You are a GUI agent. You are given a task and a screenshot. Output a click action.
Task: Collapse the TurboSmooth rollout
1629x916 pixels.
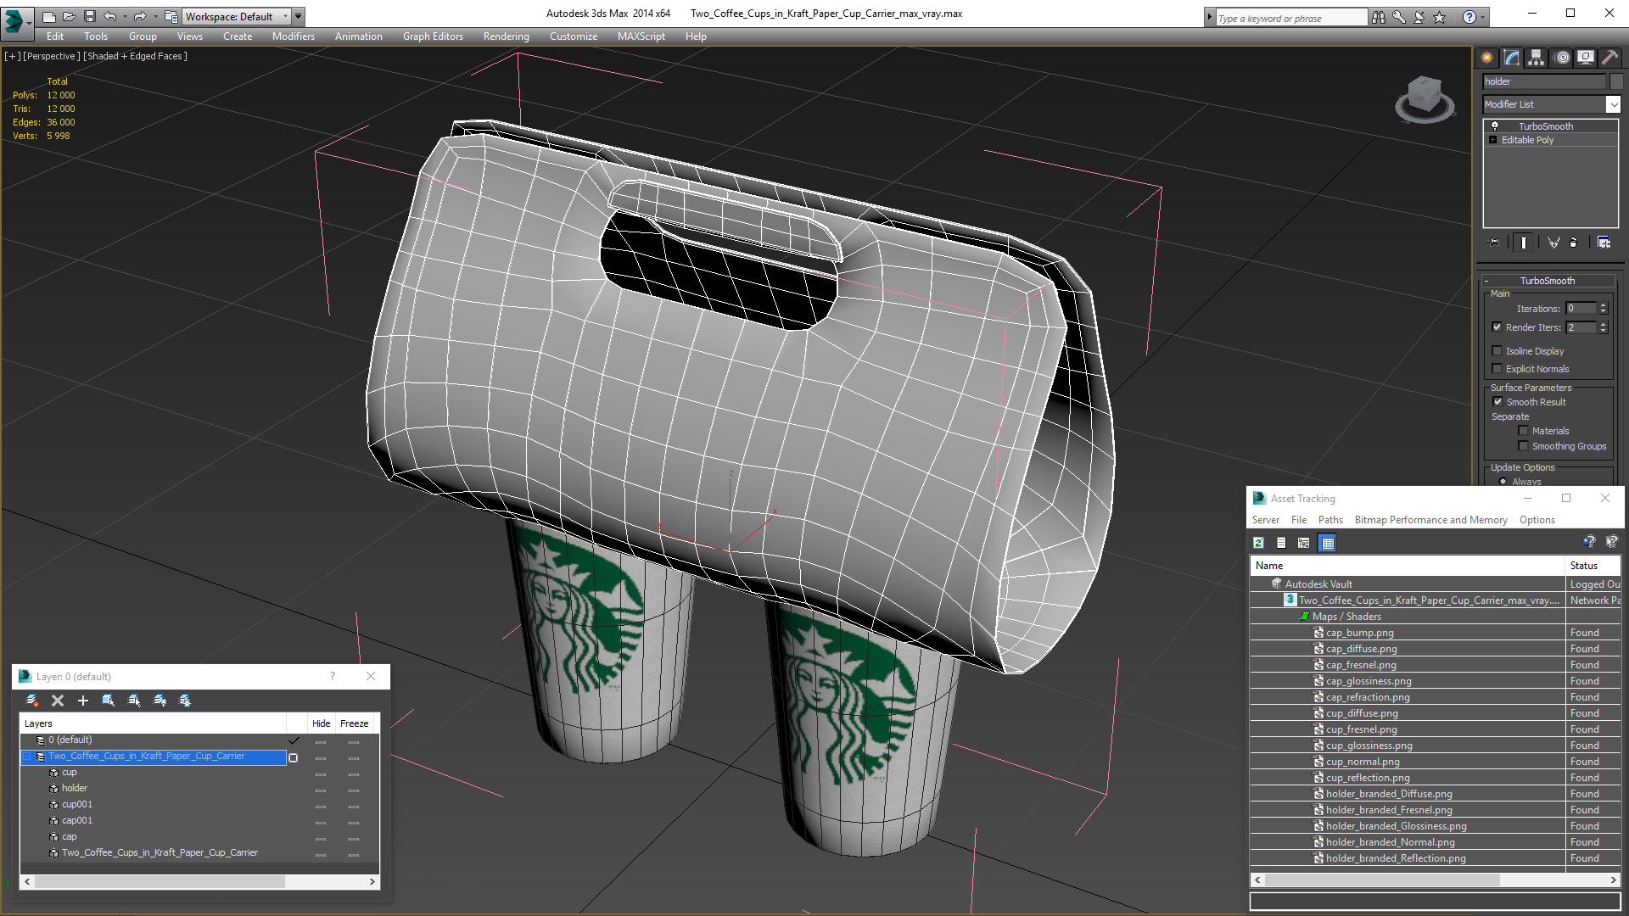[1548, 281]
